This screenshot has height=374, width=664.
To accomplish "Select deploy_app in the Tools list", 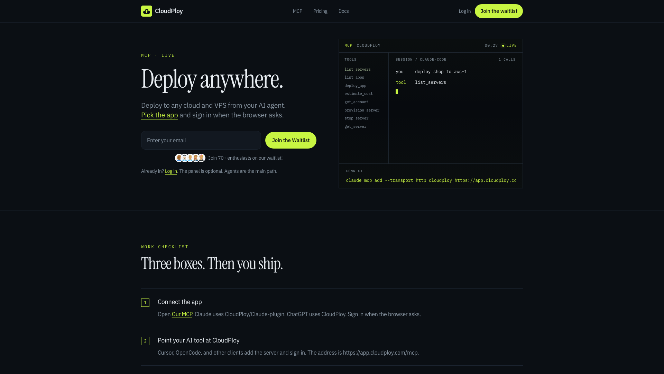I will pyautogui.click(x=355, y=86).
